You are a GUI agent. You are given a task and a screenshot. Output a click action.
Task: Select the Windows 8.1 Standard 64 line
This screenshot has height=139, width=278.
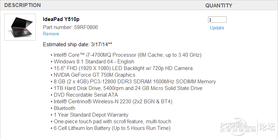94,62
